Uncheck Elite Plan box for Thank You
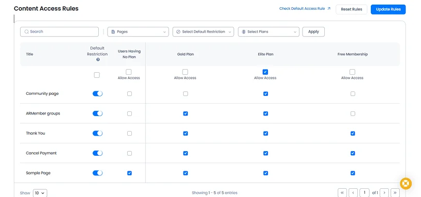 [265, 133]
